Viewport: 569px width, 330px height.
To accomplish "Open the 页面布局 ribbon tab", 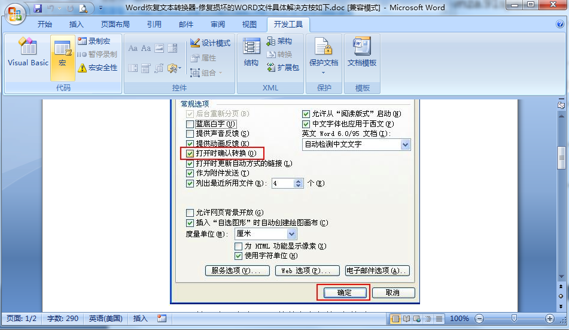I will point(115,25).
